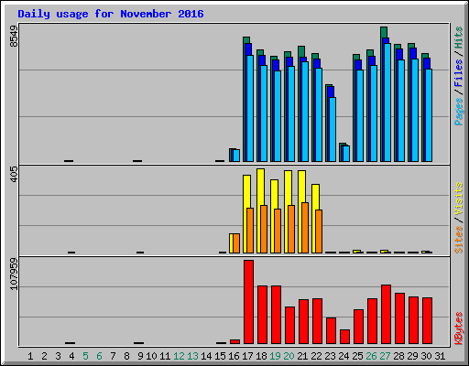
Task: Click the 107959 y-axis label
Action: tap(14, 274)
